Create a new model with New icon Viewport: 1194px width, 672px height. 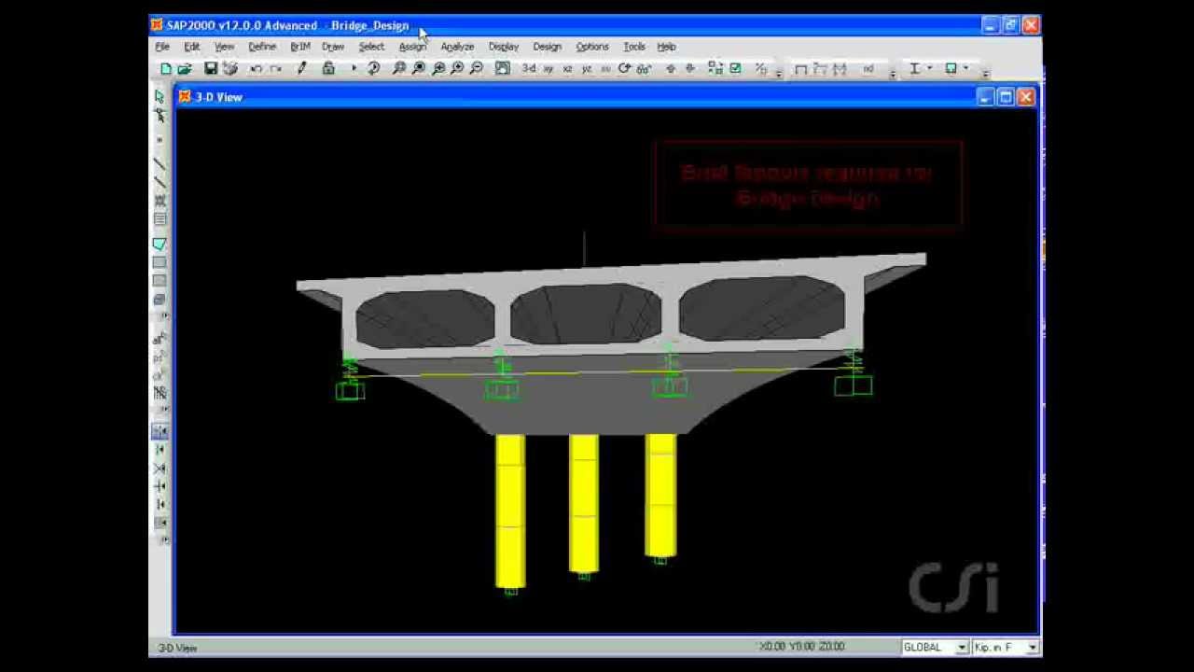(x=166, y=69)
